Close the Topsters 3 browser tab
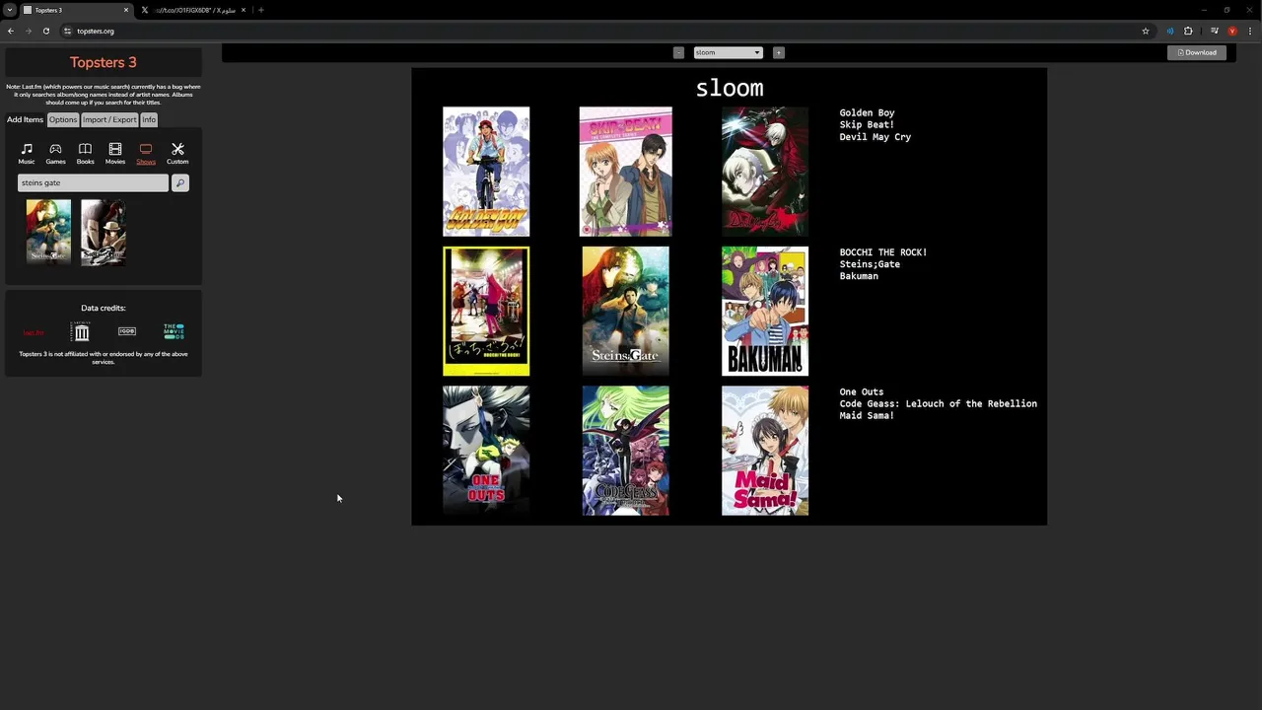This screenshot has width=1262, height=710. pos(126,10)
